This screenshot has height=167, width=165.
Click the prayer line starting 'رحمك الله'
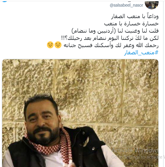point(111,46)
